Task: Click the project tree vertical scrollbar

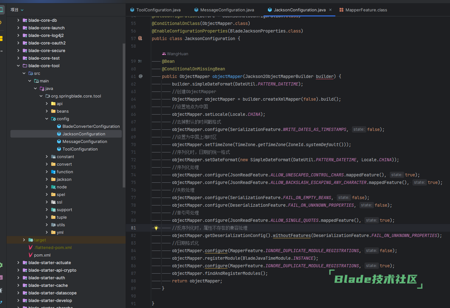Action: point(124,115)
